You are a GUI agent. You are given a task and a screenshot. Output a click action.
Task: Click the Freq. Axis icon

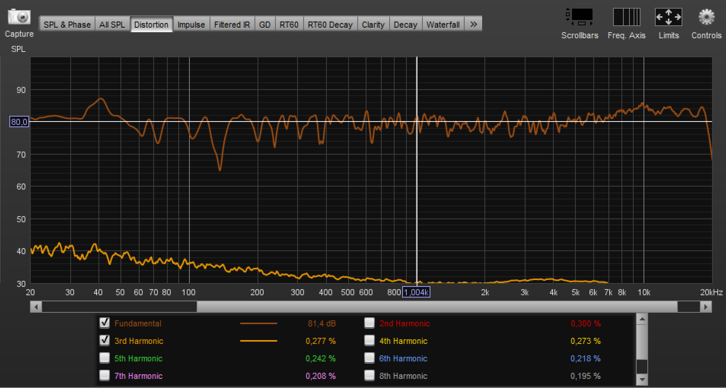(626, 17)
